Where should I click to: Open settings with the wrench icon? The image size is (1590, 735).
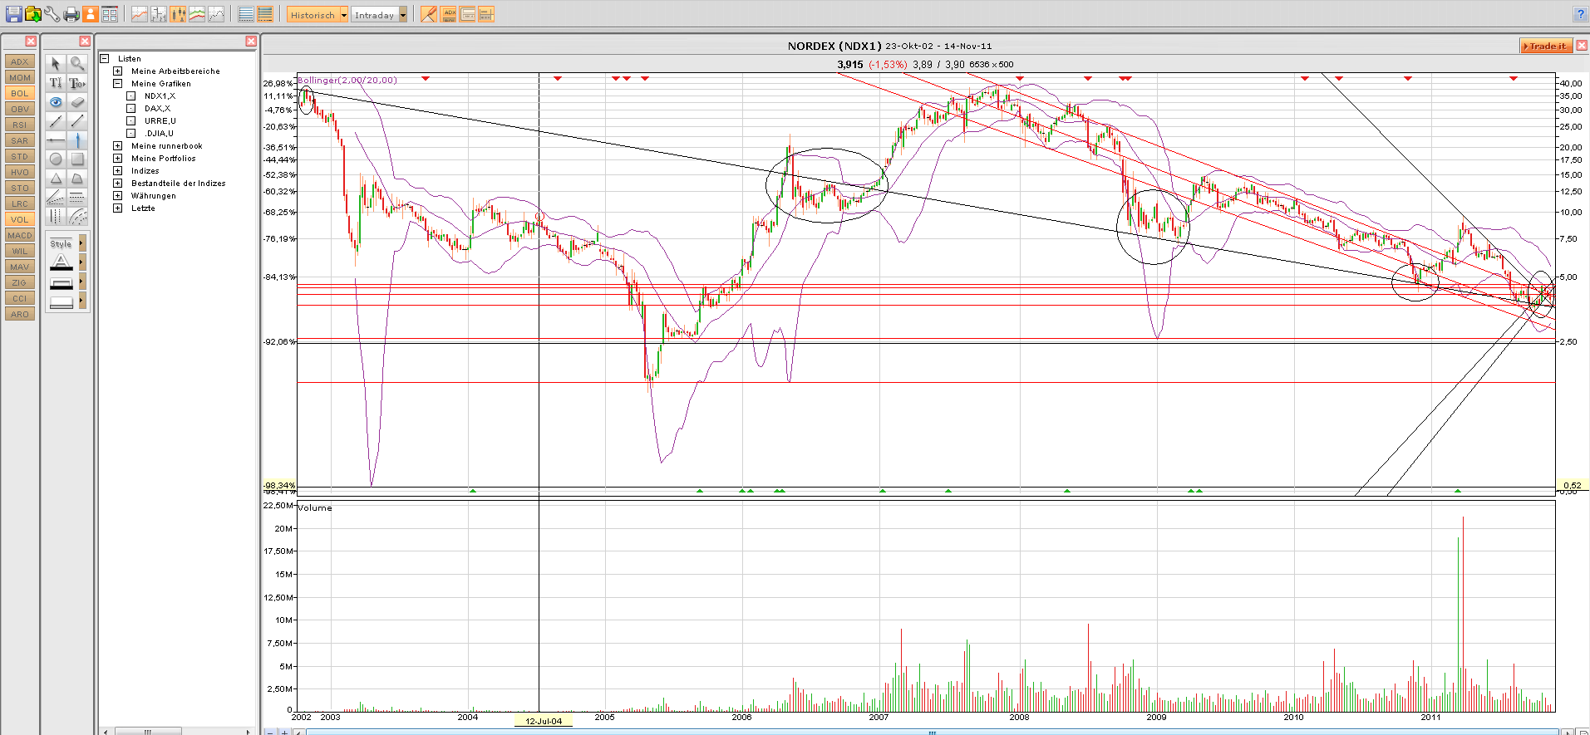click(x=52, y=14)
